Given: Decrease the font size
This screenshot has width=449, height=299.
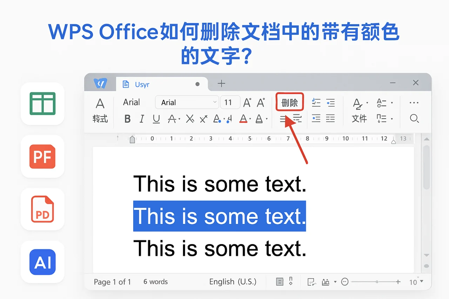Looking at the screenshot, I should (x=260, y=102).
